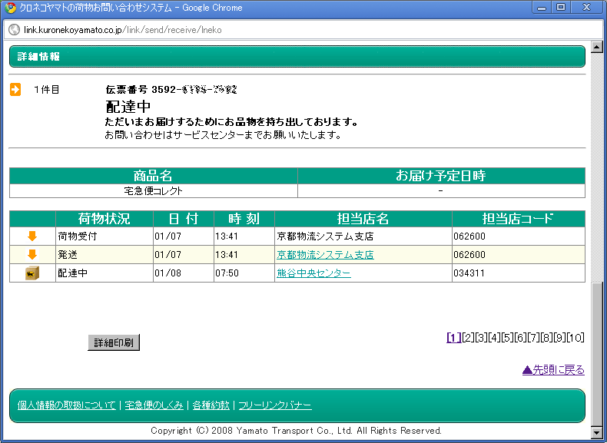Click the URL text in the address bar

[x=123, y=30]
